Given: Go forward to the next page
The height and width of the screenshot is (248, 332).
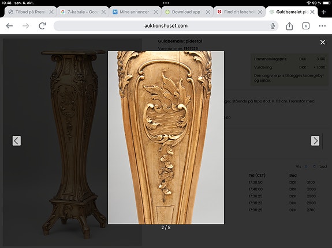Looking at the screenshot, I should [26, 26].
